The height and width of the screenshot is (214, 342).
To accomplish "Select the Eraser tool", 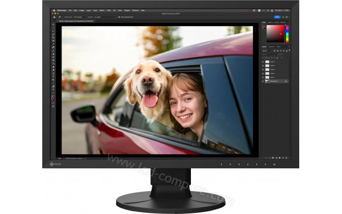I will (x=53, y=60).
